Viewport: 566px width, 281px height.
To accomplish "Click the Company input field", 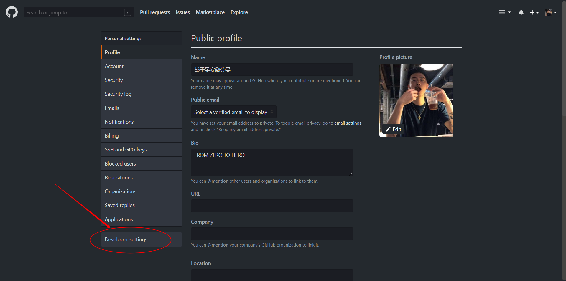I will pos(272,234).
